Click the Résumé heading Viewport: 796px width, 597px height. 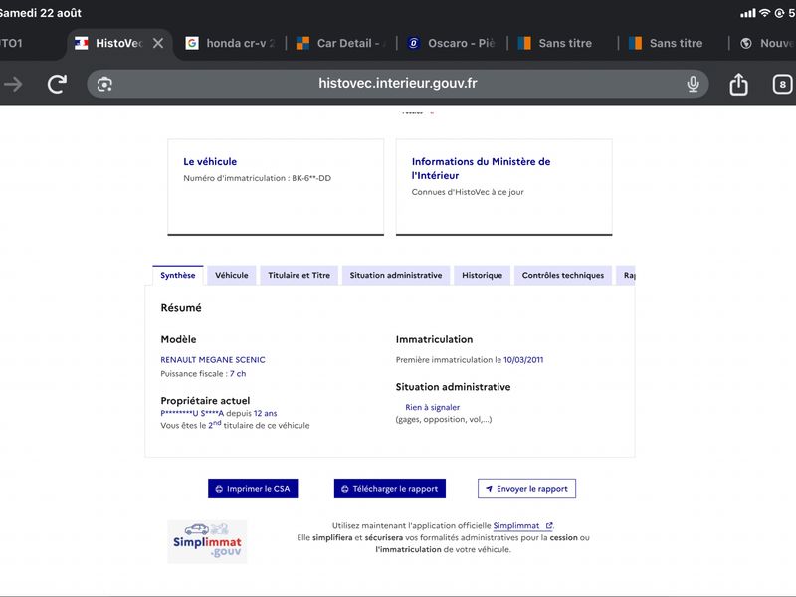click(181, 308)
